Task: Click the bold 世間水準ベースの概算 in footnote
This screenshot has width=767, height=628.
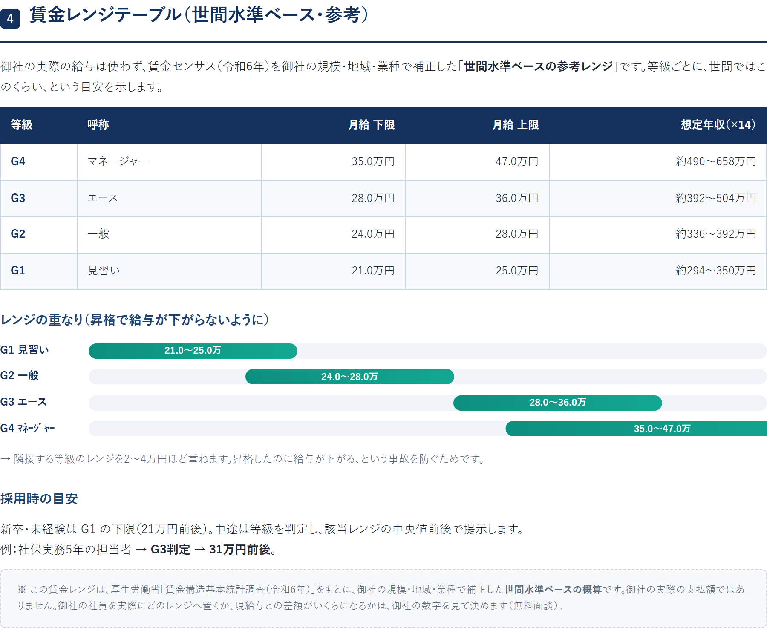Action: [x=553, y=590]
